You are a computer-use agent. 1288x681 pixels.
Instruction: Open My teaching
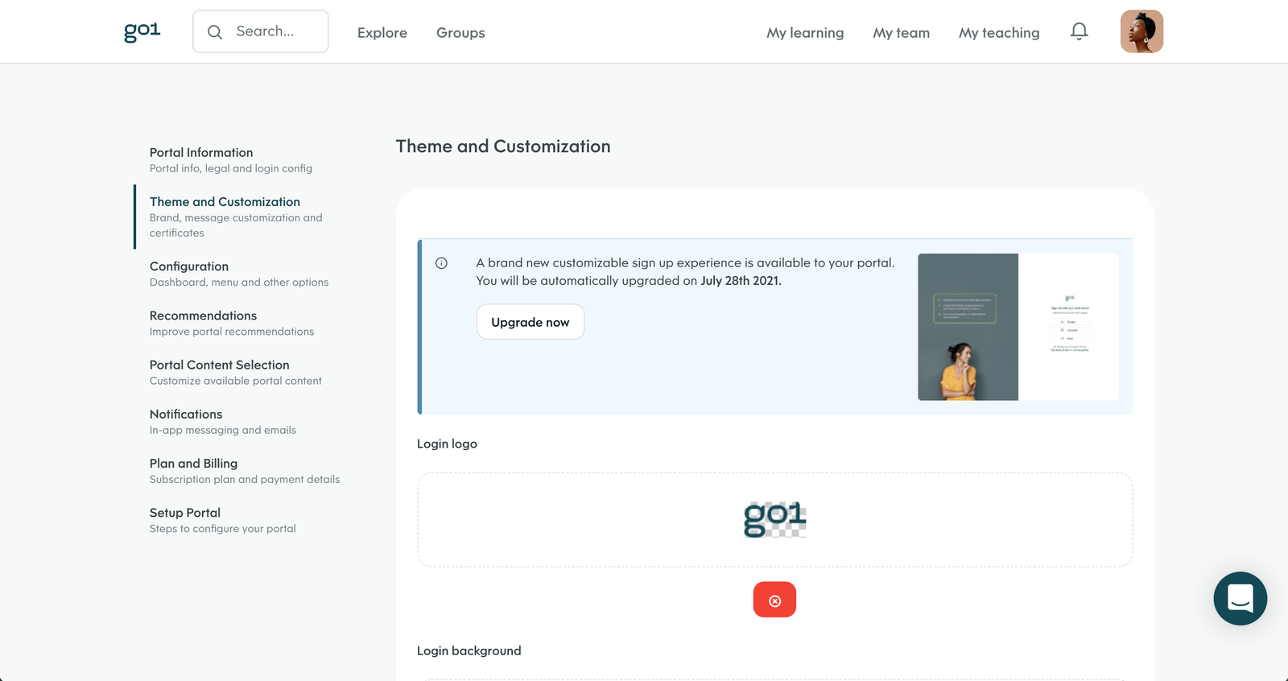pos(999,33)
